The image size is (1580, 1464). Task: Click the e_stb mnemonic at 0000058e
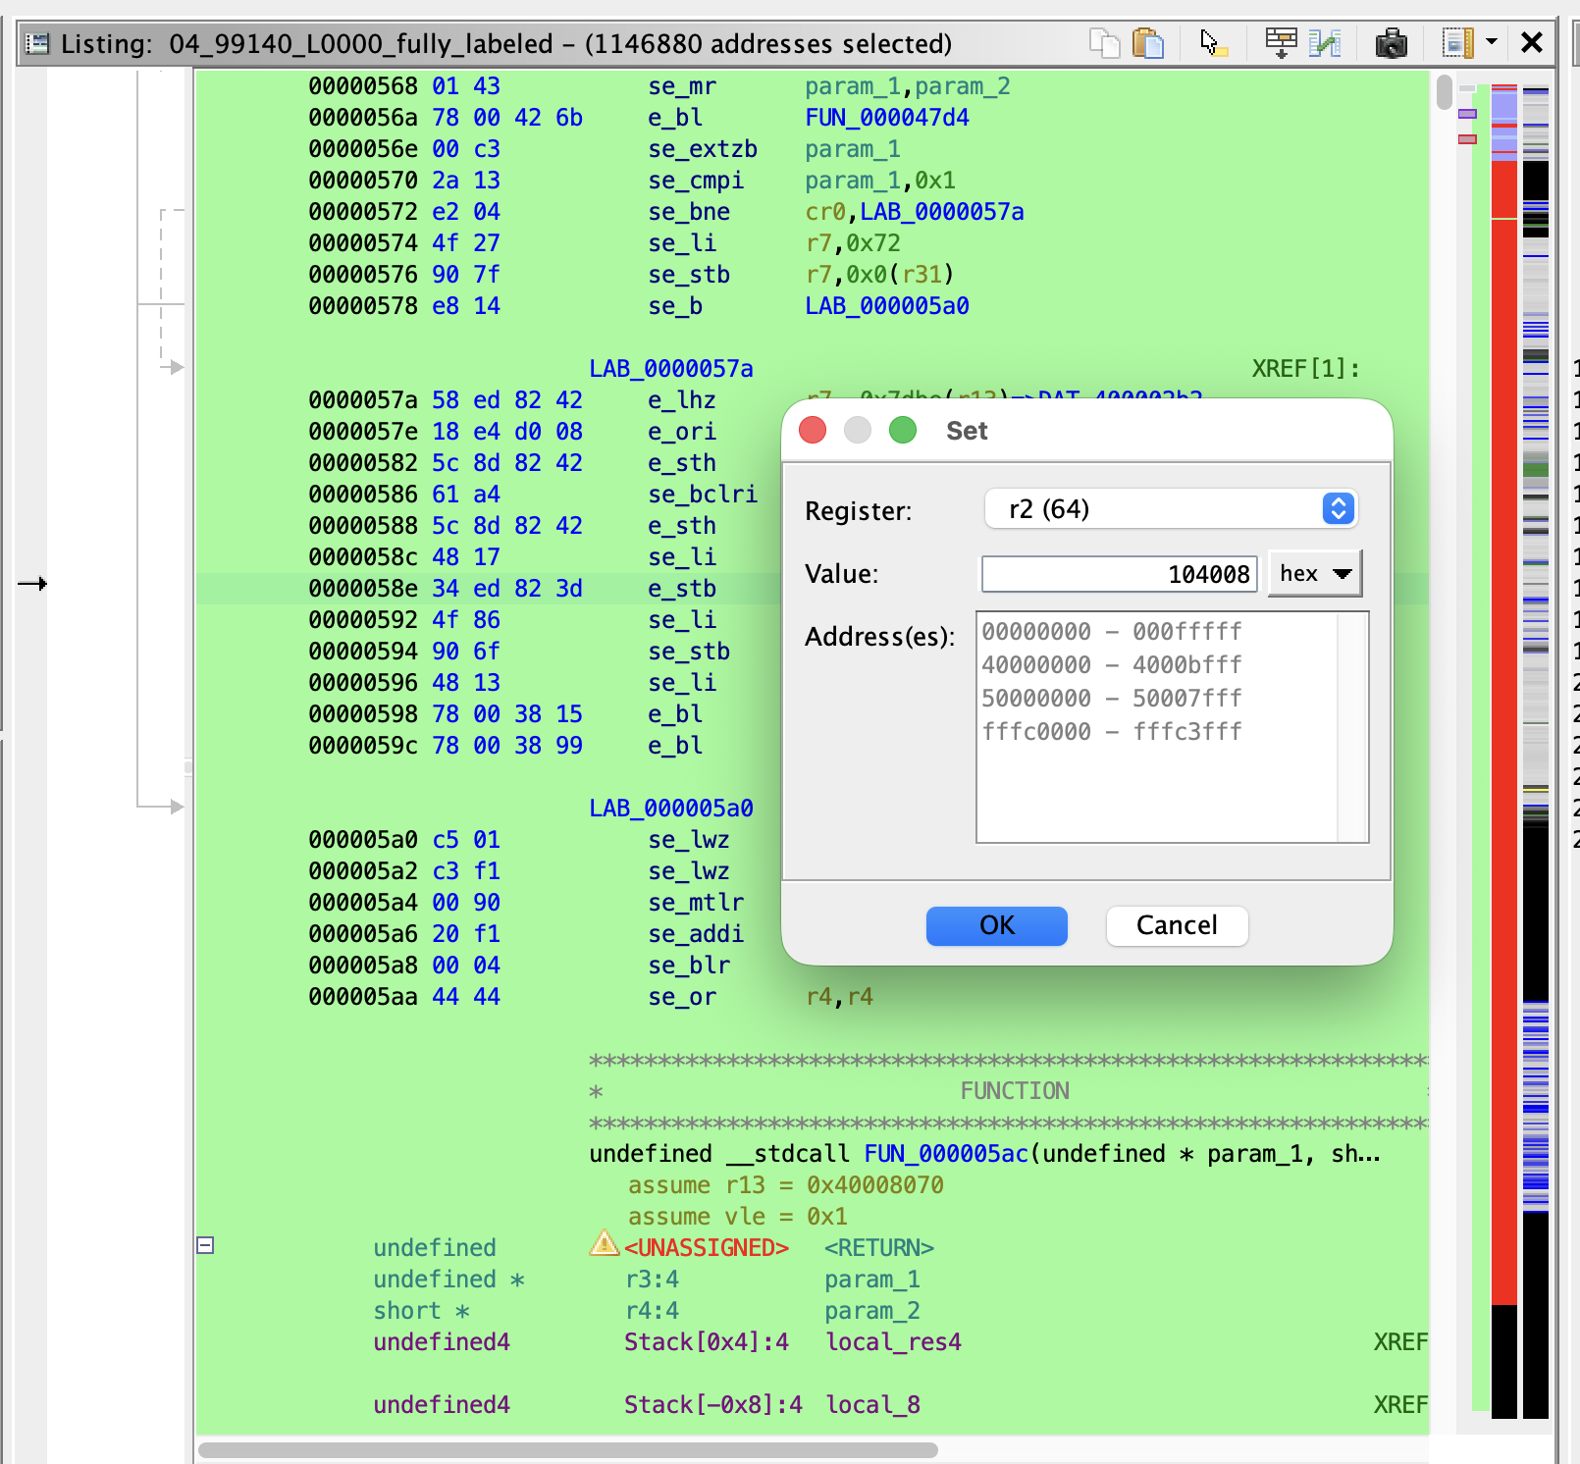pyautogui.click(x=682, y=589)
